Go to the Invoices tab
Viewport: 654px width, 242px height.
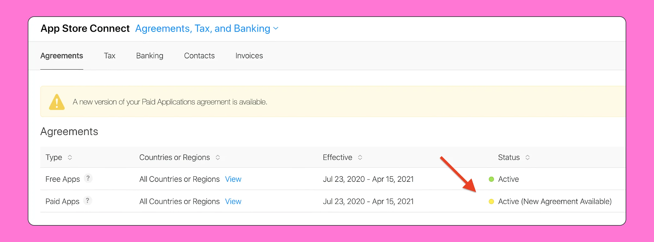(x=249, y=56)
